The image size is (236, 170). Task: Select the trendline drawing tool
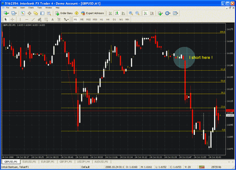click(x=33, y=19)
